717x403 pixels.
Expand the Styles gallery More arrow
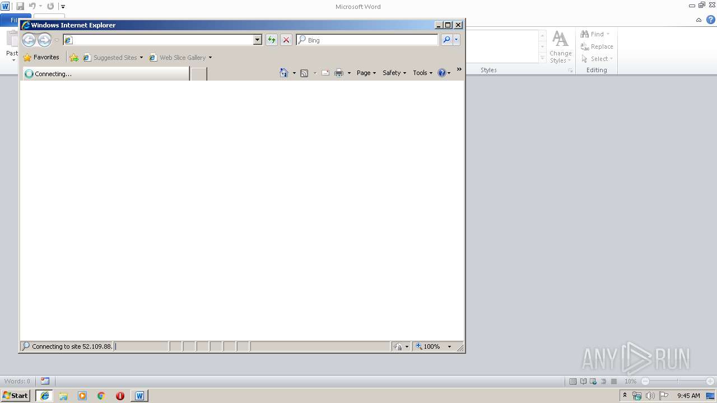pos(542,58)
